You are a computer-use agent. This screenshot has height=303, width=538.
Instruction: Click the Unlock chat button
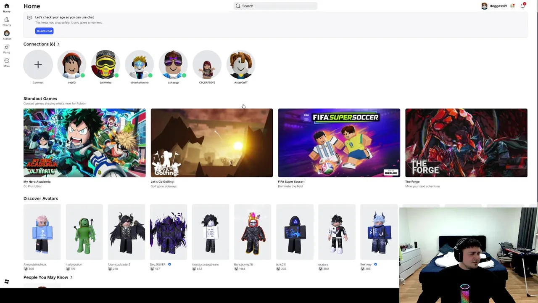click(x=44, y=31)
